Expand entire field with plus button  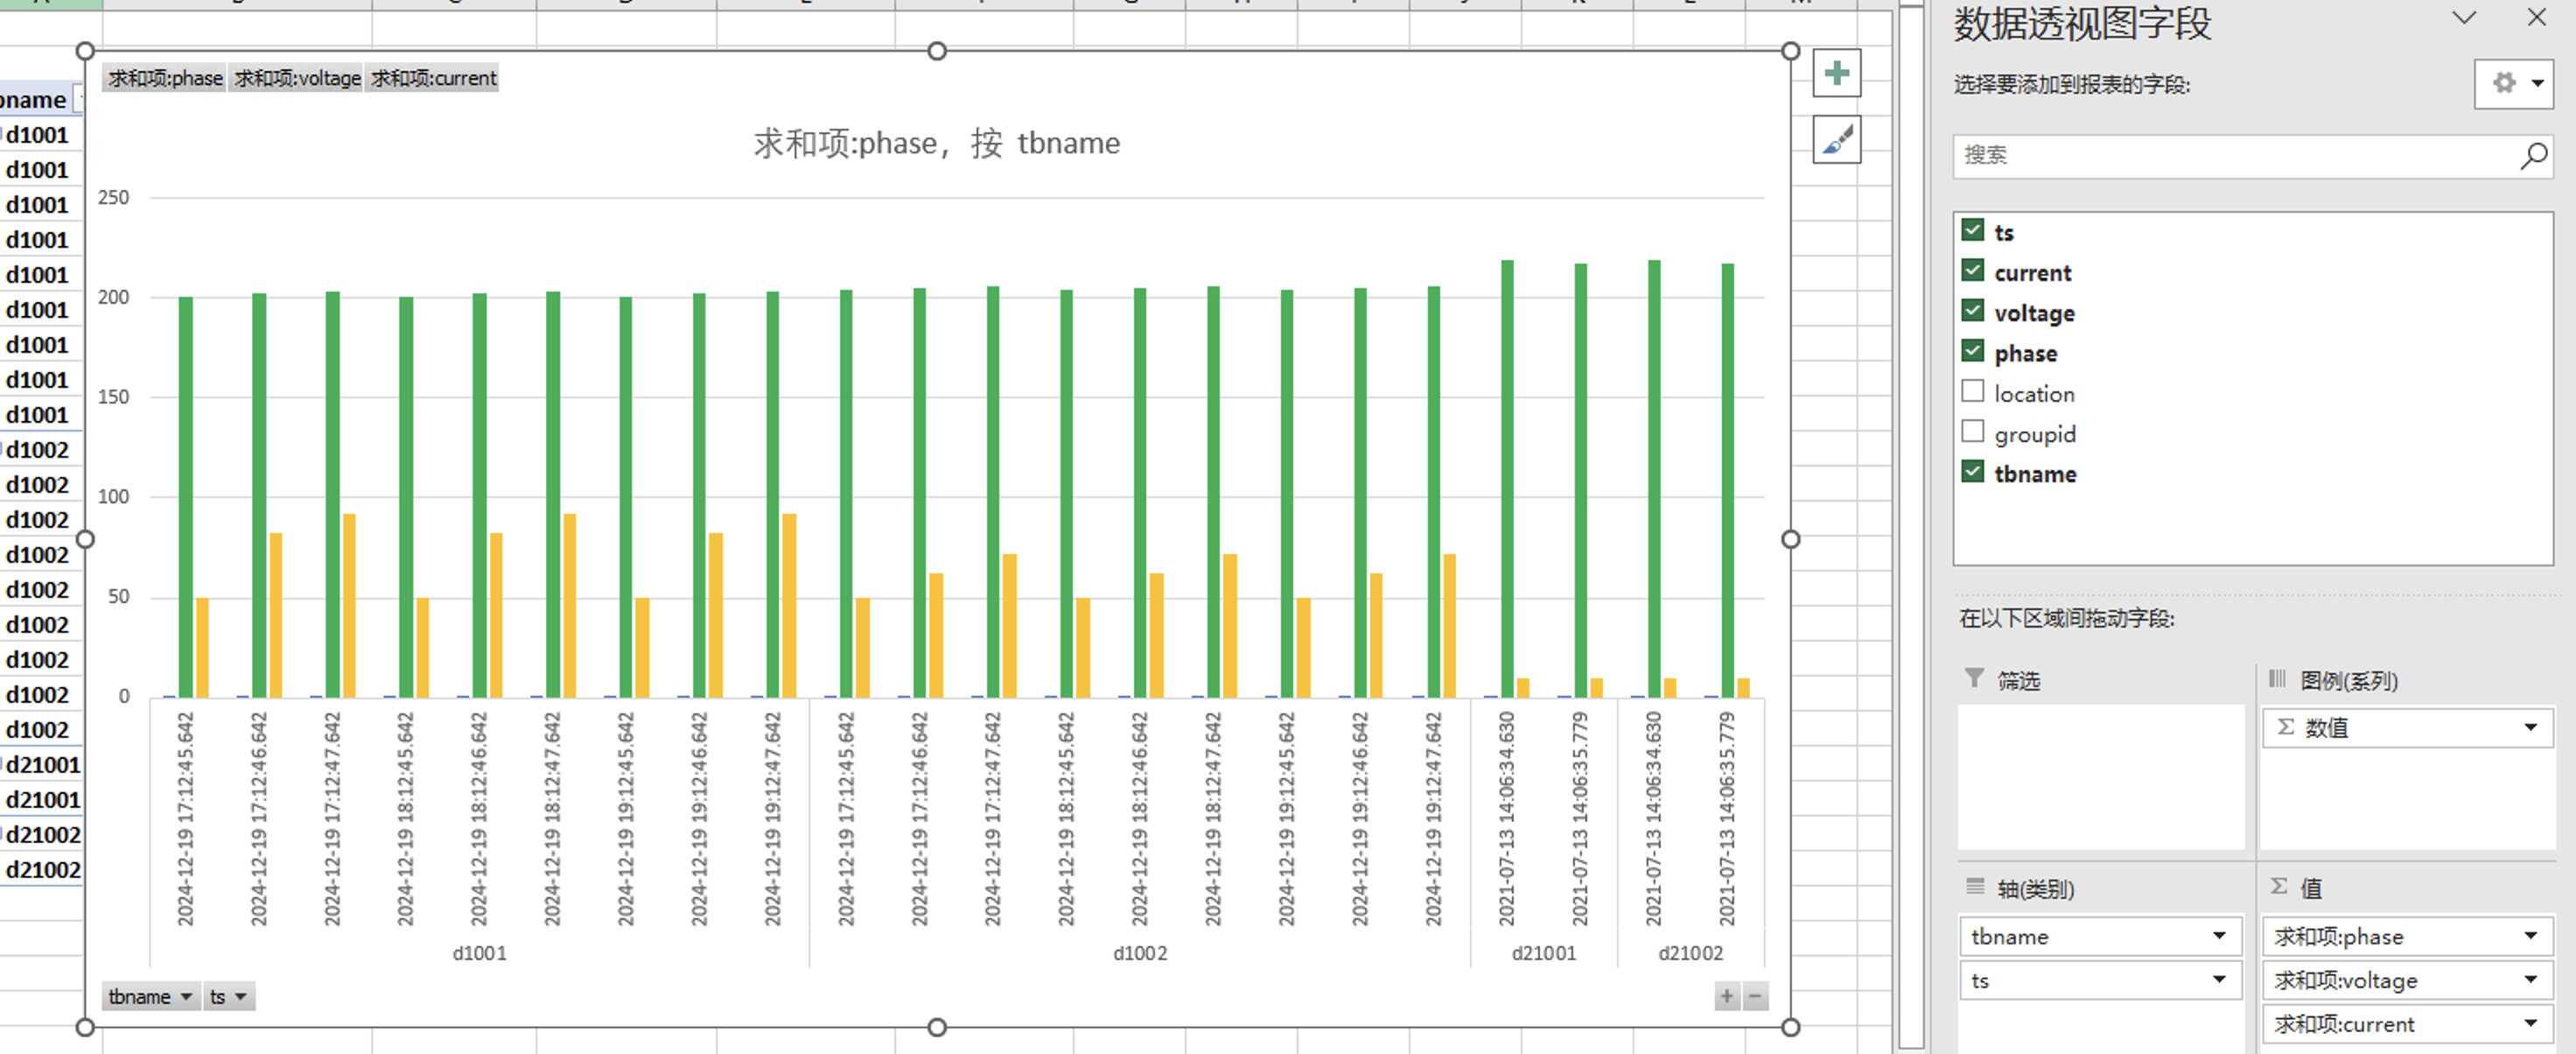1726,996
